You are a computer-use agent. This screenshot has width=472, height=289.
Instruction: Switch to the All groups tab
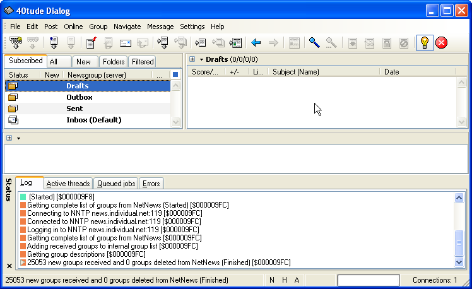click(59, 61)
